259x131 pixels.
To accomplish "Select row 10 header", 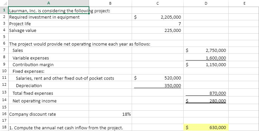I will point(4,71).
